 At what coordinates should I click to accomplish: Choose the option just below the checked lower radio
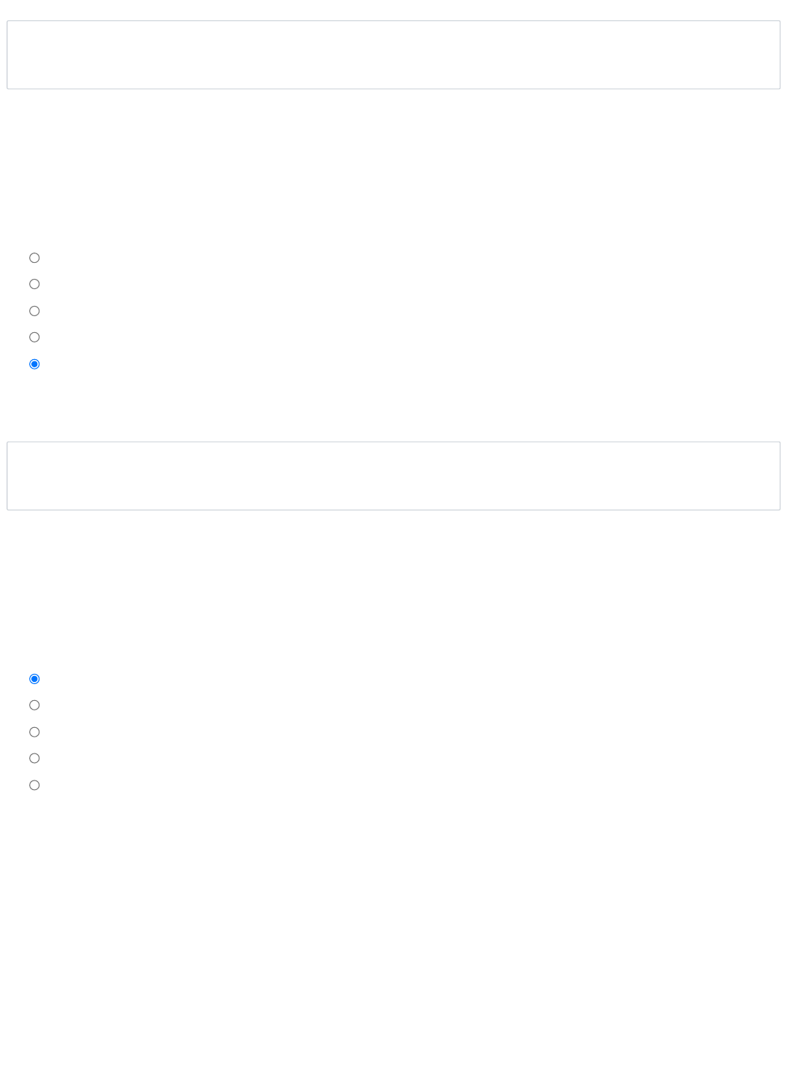click(34, 705)
